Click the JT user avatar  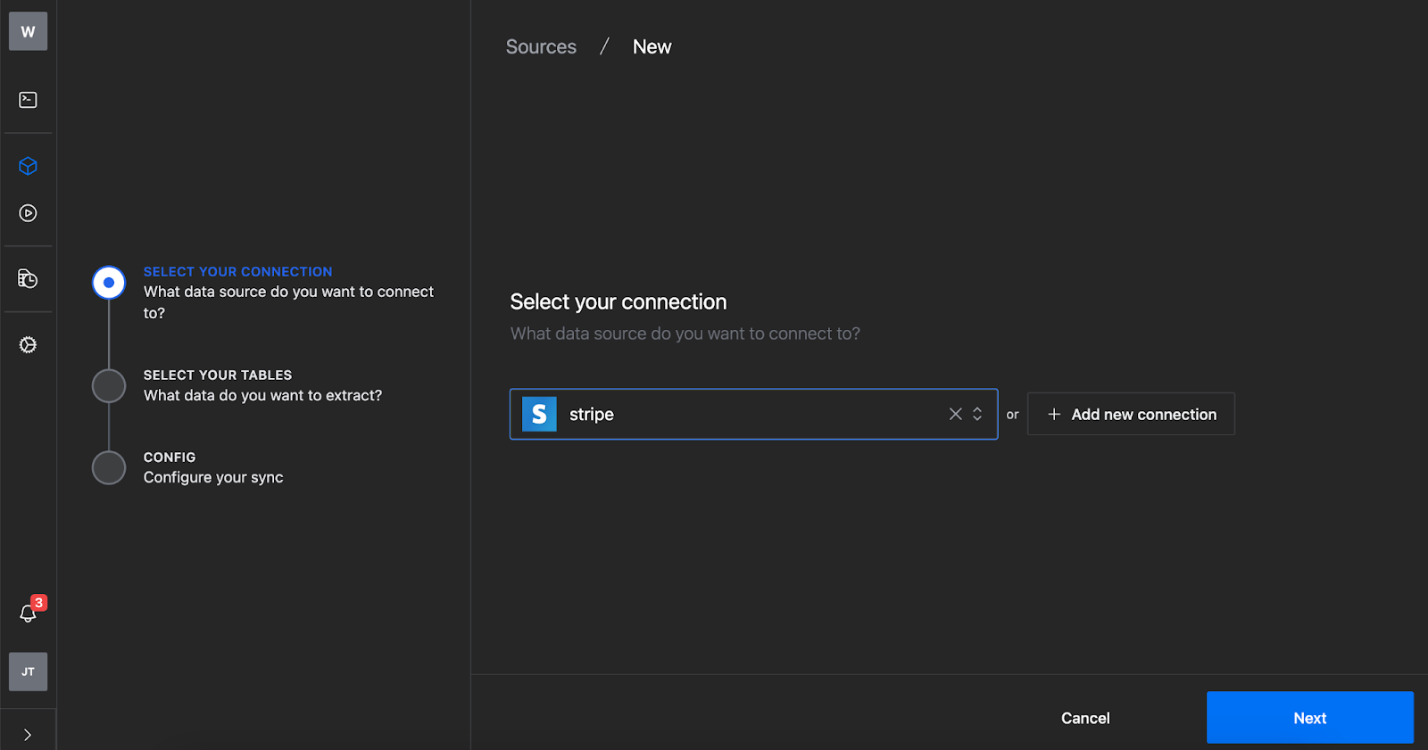tap(28, 672)
